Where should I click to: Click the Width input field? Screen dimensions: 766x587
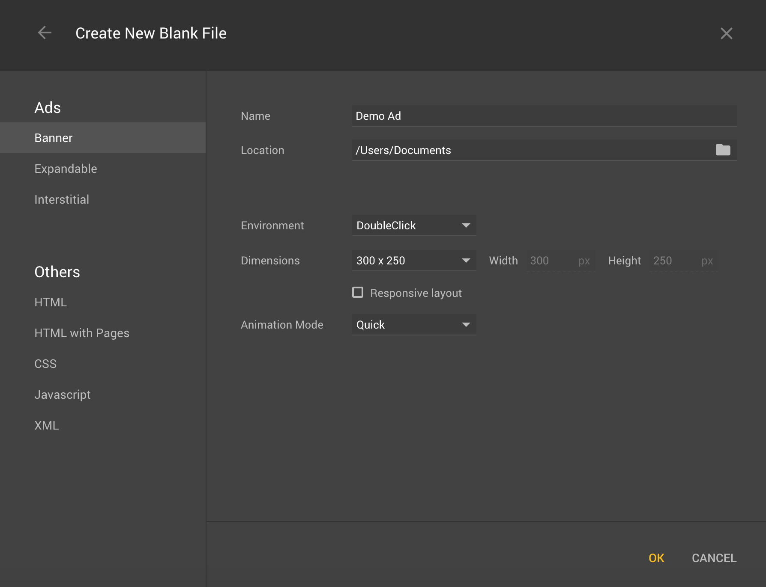pyautogui.click(x=552, y=261)
